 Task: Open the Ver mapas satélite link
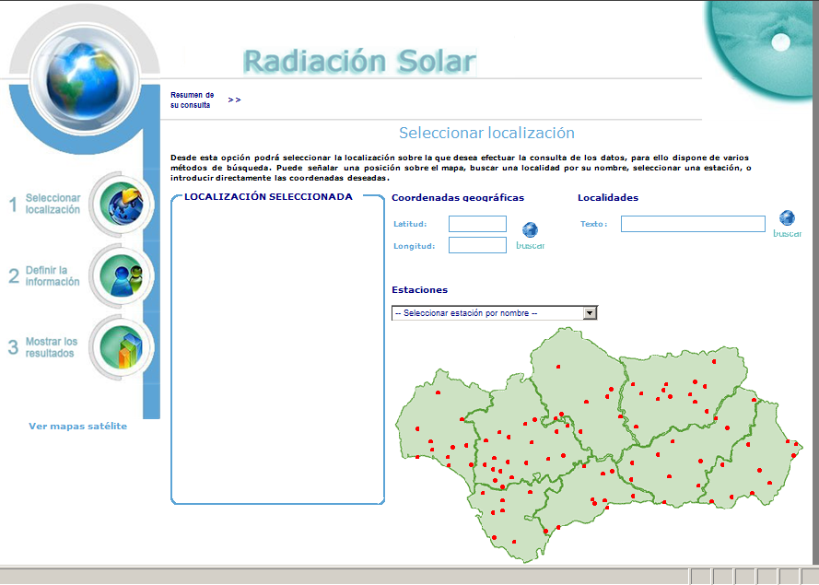(78, 426)
